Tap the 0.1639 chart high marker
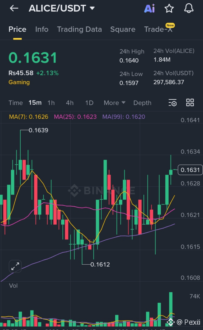 tap(38, 130)
